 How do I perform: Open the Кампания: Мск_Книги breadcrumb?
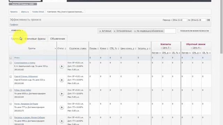[65, 12]
